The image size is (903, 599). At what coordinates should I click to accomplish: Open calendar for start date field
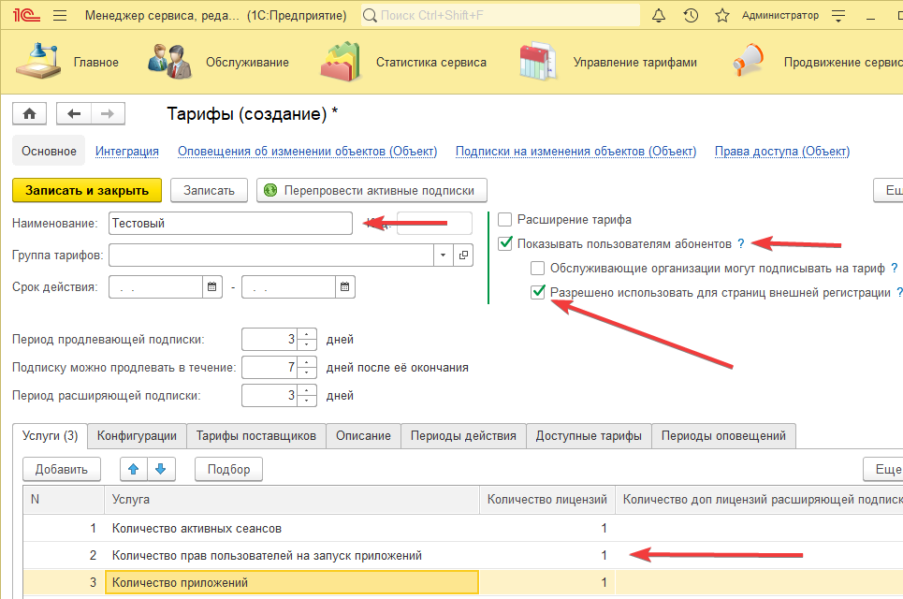click(x=213, y=287)
